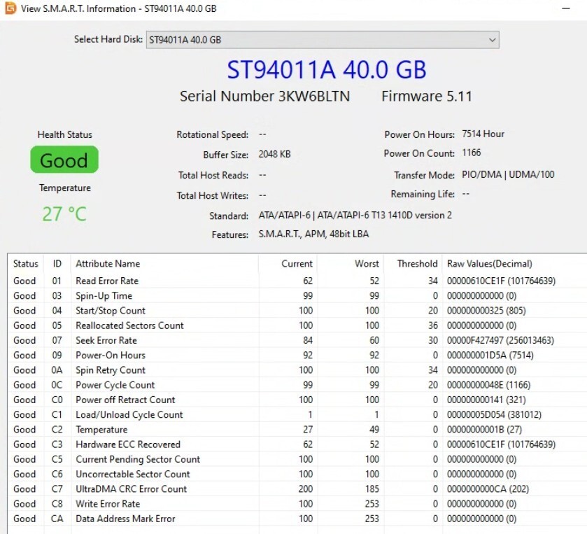Click ID cell C7 in the table
587x534 pixels.
(x=57, y=489)
